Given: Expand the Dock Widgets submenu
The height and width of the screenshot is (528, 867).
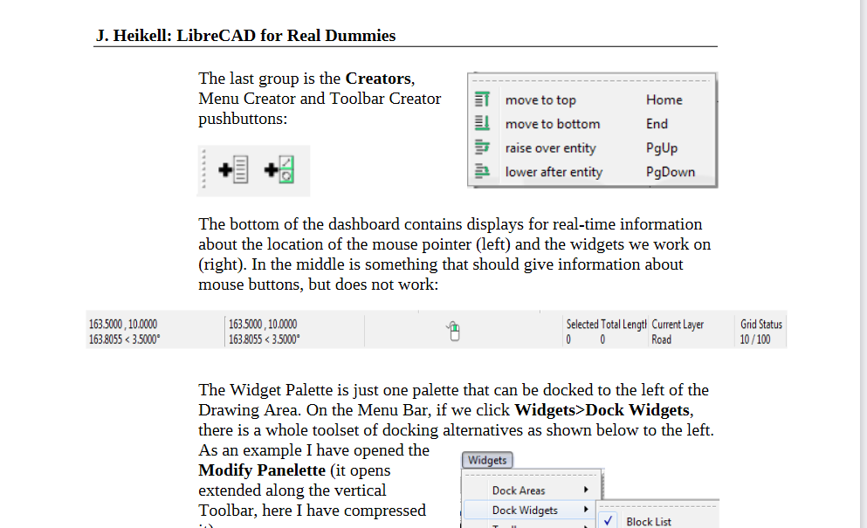Looking at the screenshot, I should (525, 509).
